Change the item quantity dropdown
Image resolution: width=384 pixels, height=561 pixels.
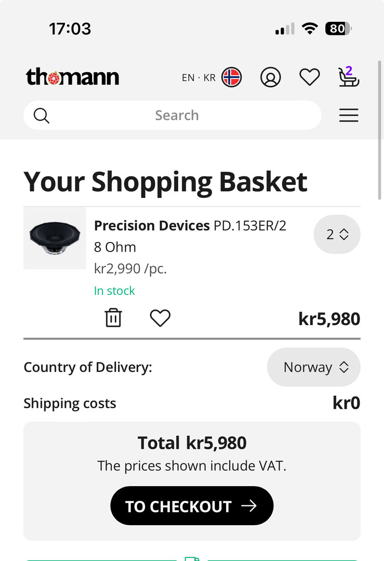point(337,234)
